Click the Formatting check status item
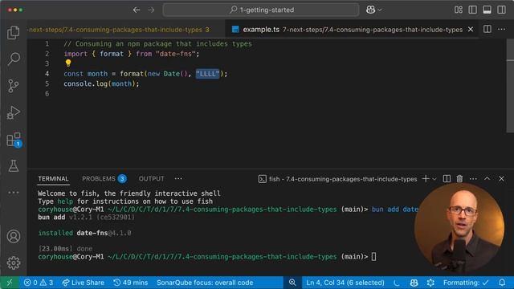The height and width of the screenshot is (289, 514). [x=466, y=283]
